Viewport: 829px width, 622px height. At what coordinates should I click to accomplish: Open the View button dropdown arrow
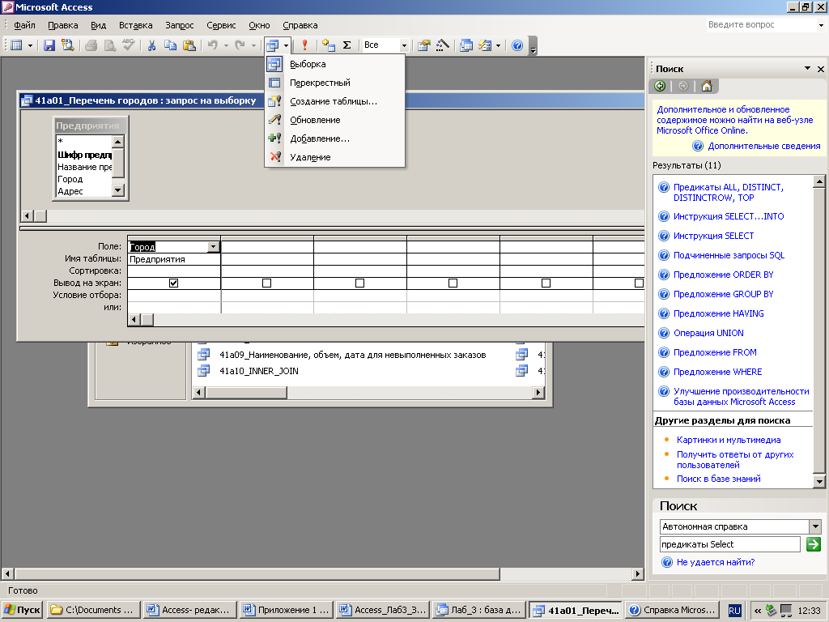[x=30, y=45]
